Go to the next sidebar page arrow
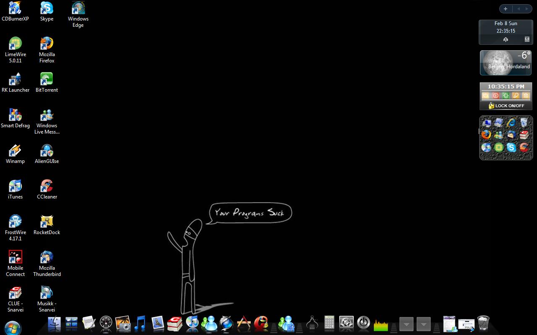This screenshot has width=537, height=335. pyautogui.click(x=527, y=9)
